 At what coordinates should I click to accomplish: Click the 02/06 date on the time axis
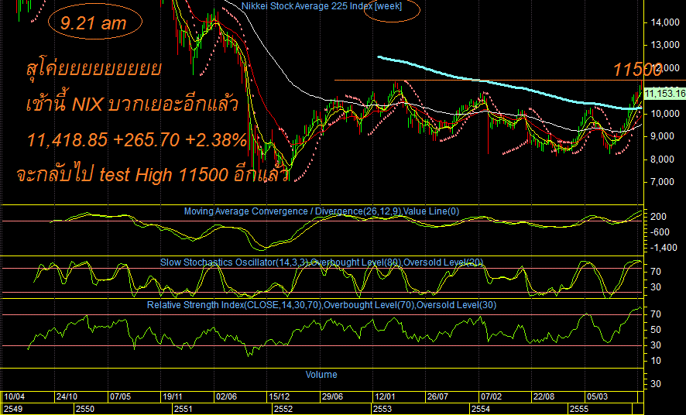click(x=226, y=396)
